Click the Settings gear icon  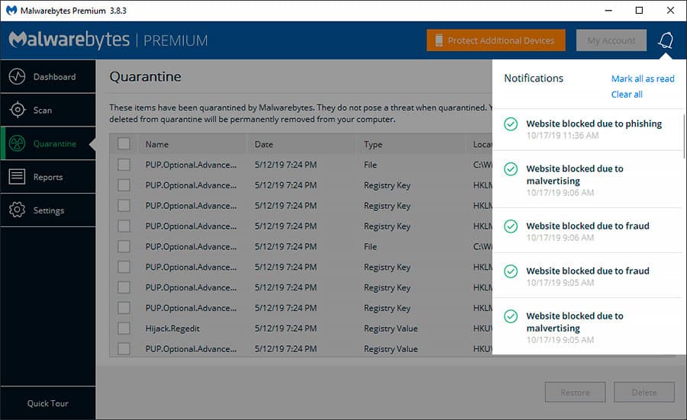(17, 210)
